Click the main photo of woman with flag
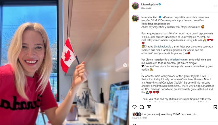Screen dimensions: 218x125 [64, 63]
